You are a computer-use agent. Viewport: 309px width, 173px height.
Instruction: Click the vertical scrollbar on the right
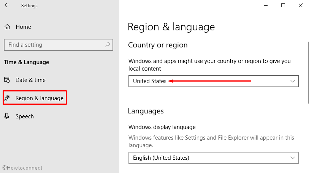click(x=308, y=72)
